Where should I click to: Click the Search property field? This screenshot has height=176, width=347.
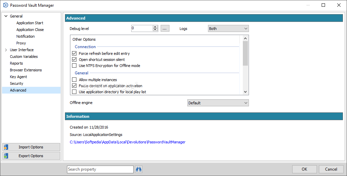tap(100, 169)
